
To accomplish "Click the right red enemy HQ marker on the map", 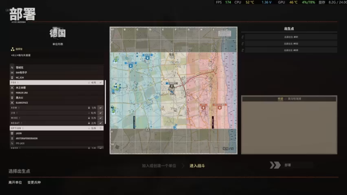I will click(219, 107).
